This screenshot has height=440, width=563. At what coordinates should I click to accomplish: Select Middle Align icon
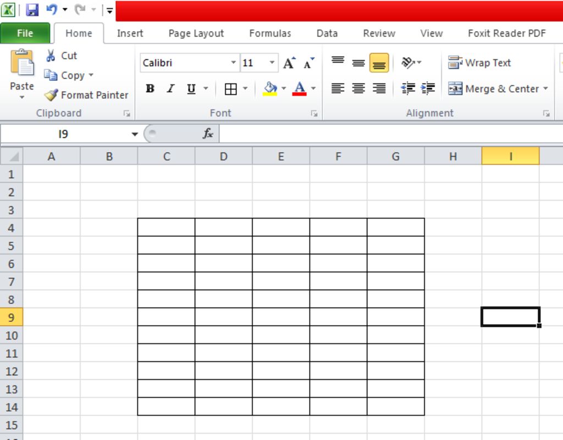pyautogui.click(x=358, y=63)
